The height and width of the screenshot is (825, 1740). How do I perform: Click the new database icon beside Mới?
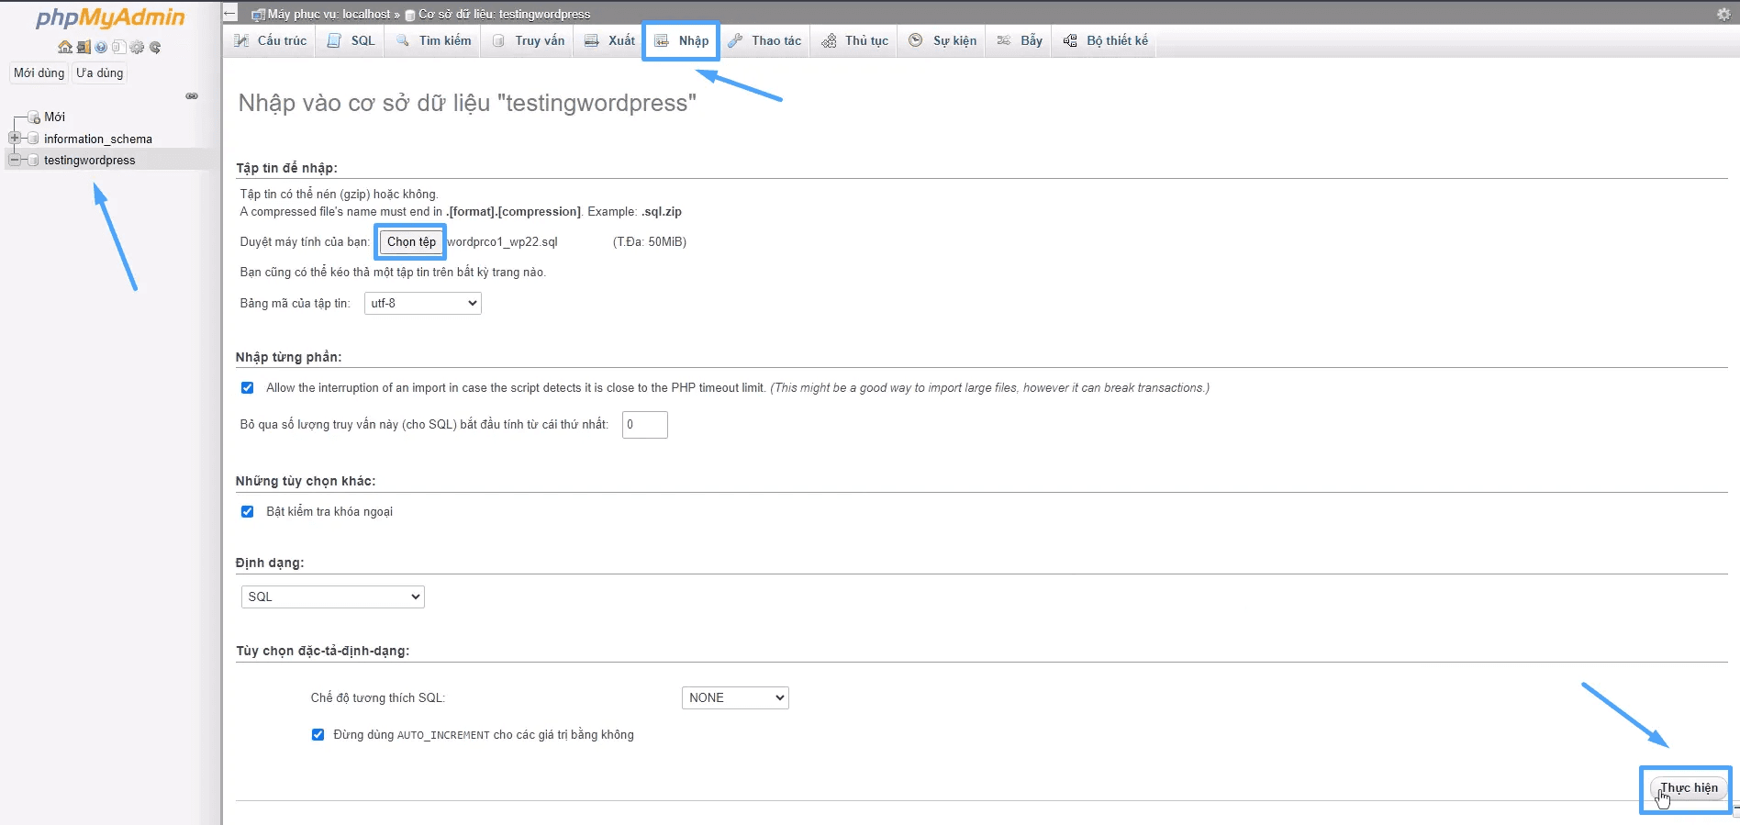[33, 117]
